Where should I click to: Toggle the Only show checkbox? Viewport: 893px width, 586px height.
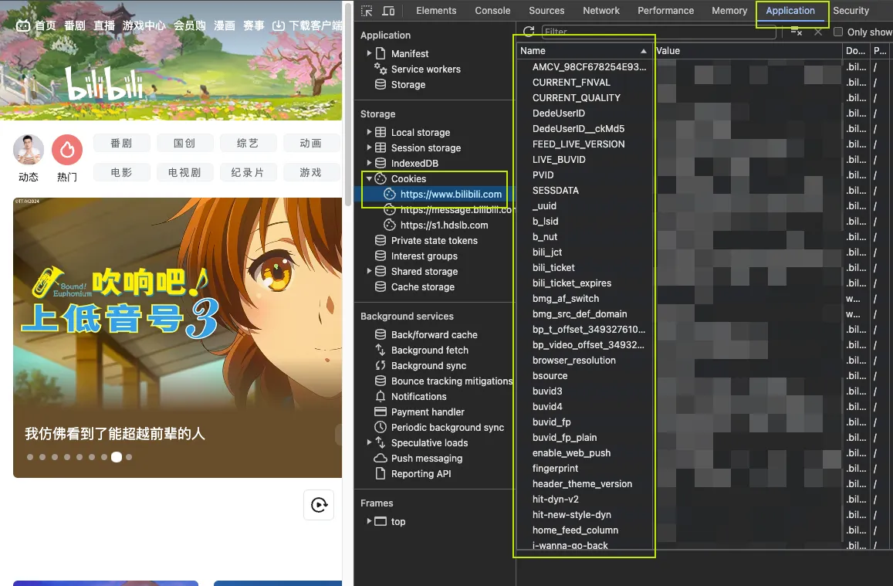click(838, 32)
